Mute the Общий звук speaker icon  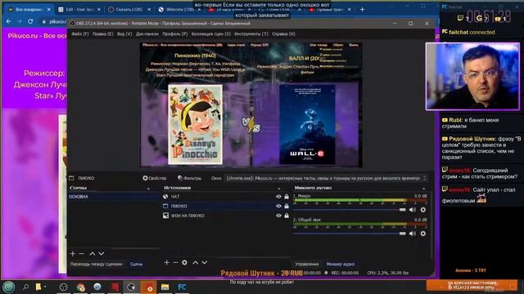(x=413, y=234)
